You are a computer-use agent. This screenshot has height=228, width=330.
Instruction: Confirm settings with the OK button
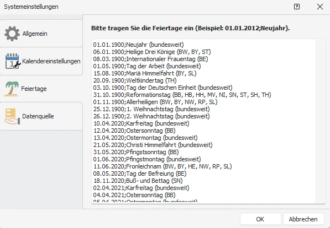click(260, 219)
